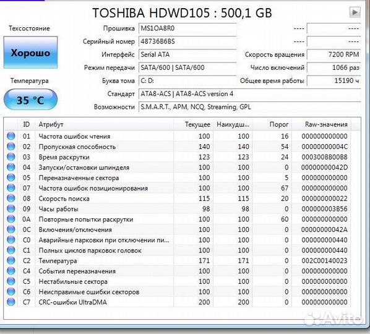370x334 pixels.
Task: Select the Неисправимые ошибки секторов row
Action: pos(178,292)
